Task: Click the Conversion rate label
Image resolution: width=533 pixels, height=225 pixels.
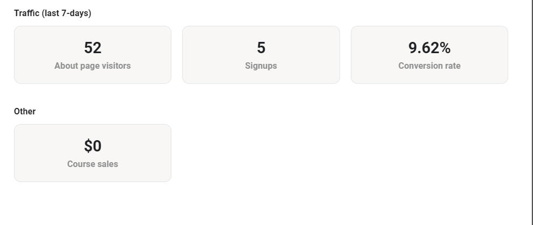Action: click(x=429, y=66)
